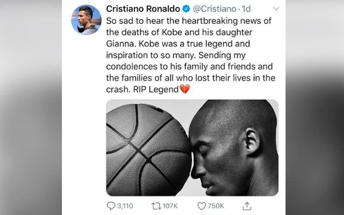Open Cristiano Ronaldo's profile picture

[86, 20]
